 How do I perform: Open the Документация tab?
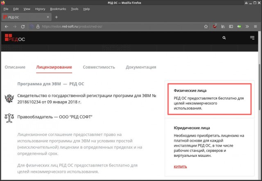tap(141, 67)
